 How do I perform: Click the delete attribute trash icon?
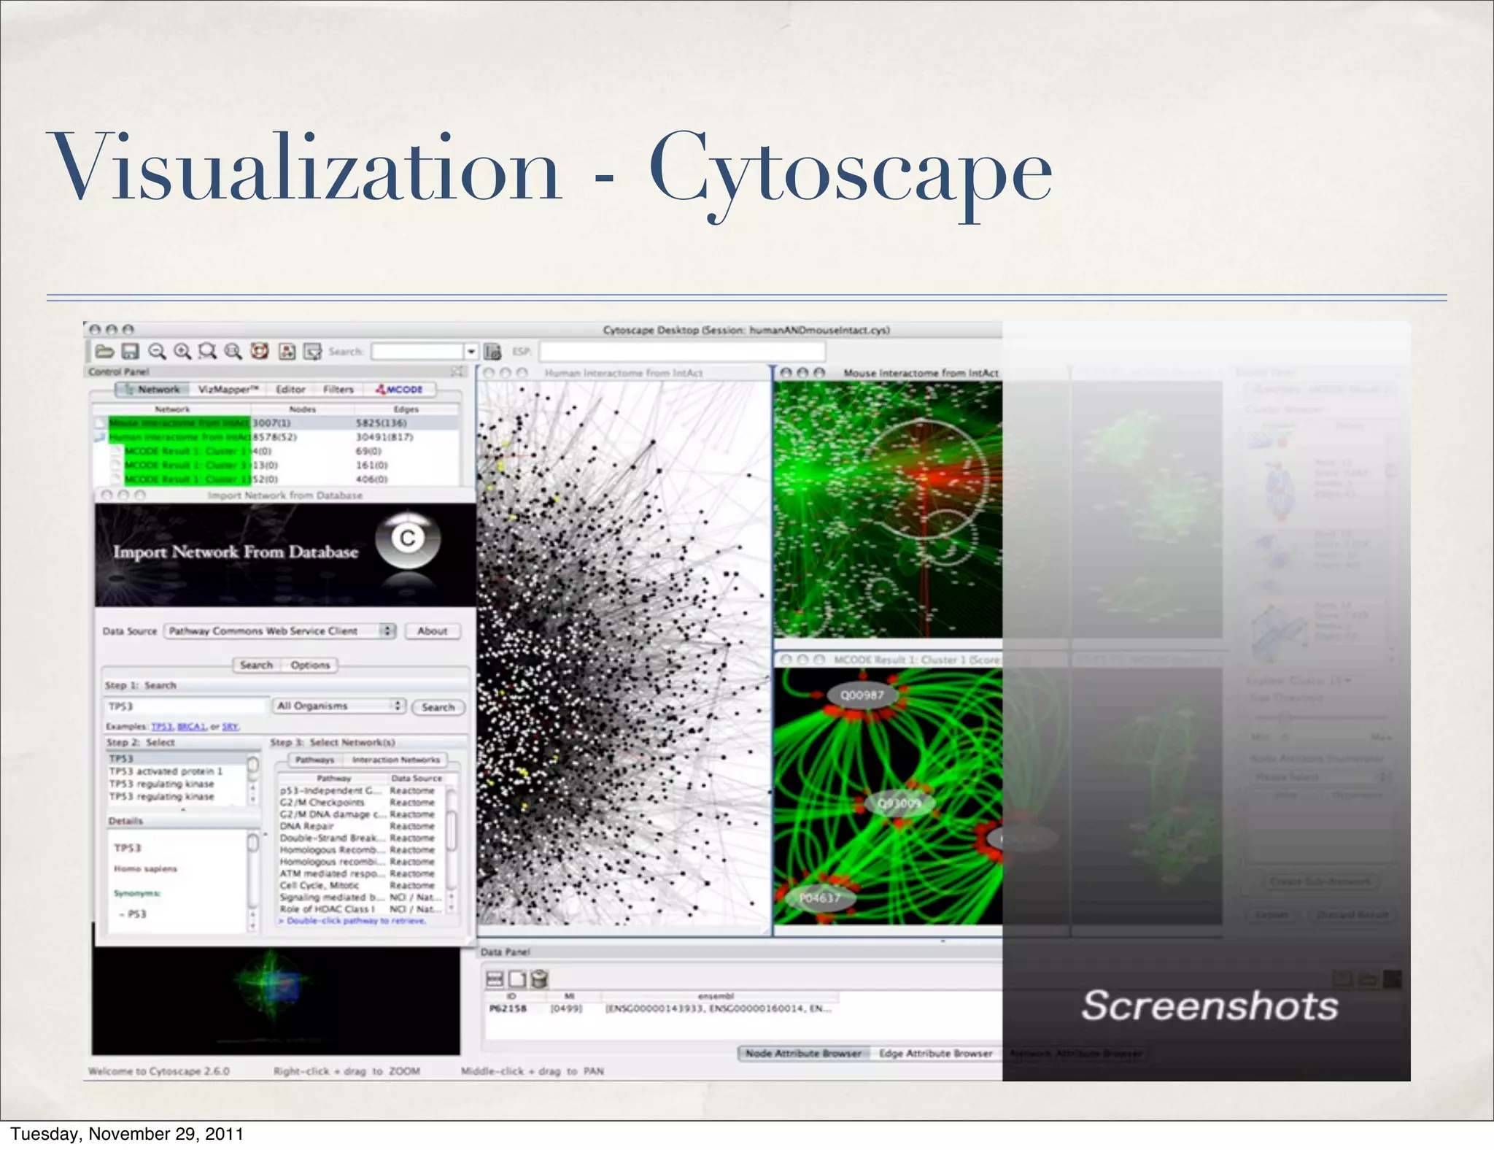pos(539,979)
